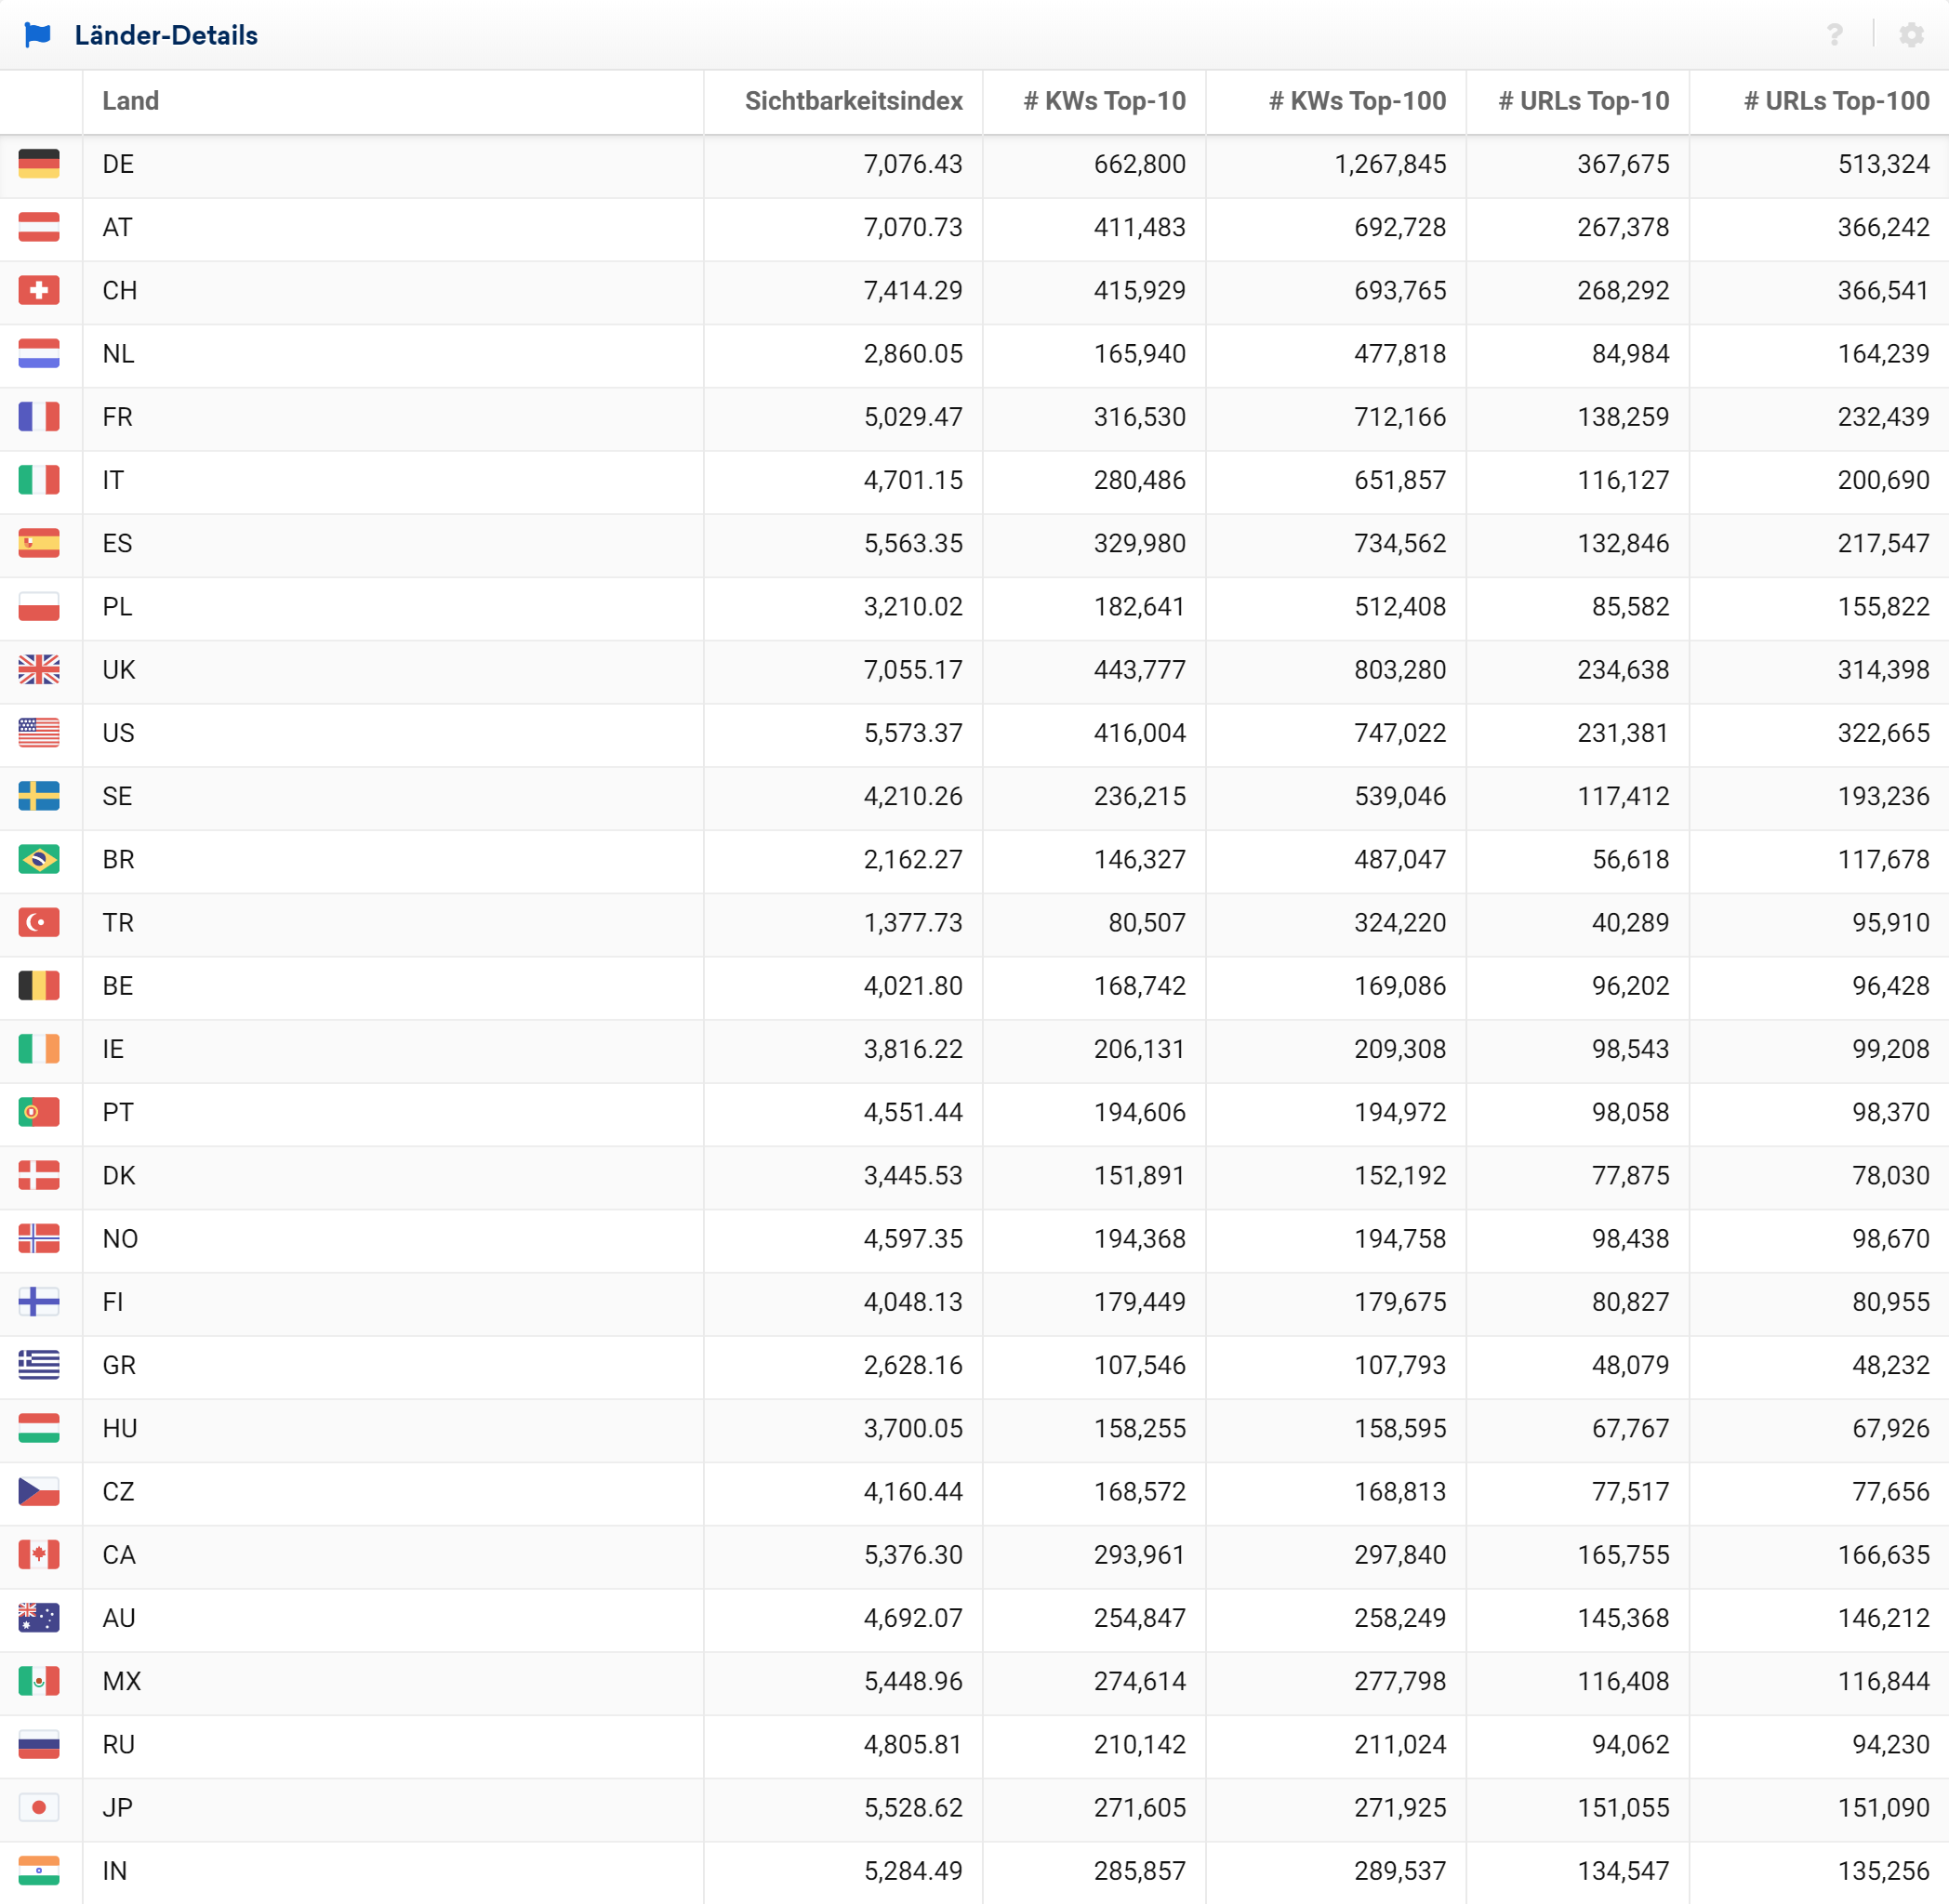
Task: Sort by # KWs Top-10 column
Action: pyautogui.click(x=1104, y=101)
